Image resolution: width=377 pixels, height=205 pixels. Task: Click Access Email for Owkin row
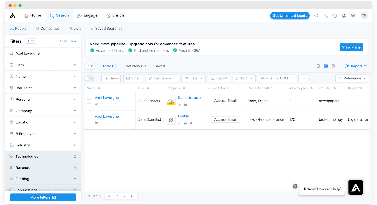coord(225,119)
